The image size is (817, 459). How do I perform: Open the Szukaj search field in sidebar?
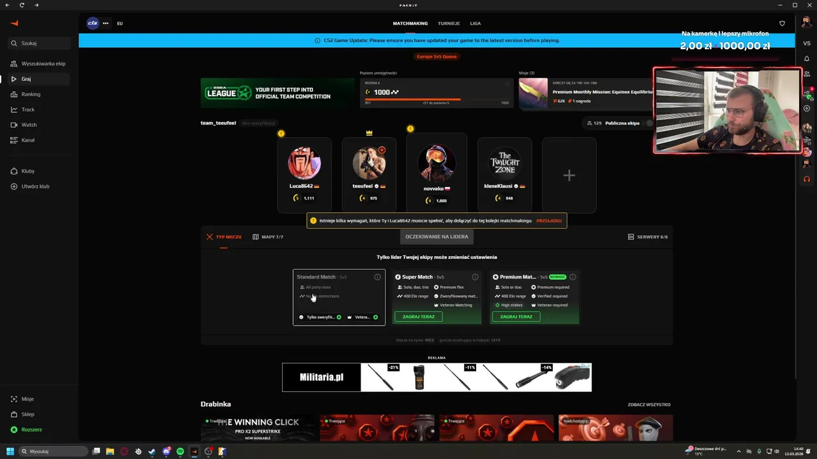39,43
